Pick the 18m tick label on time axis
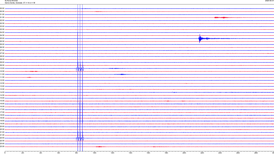The height and width of the screenshot is (154, 274). (166, 153)
